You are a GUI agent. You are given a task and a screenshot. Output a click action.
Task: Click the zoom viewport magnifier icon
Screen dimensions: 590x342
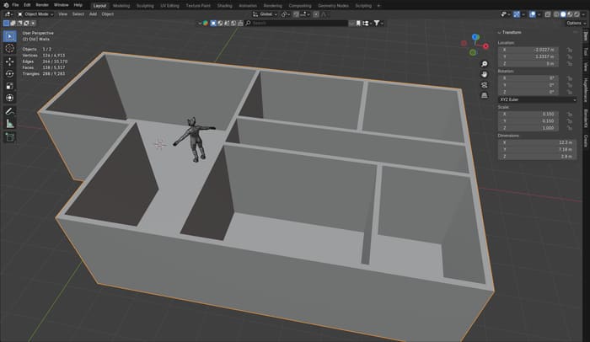click(485, 64)
